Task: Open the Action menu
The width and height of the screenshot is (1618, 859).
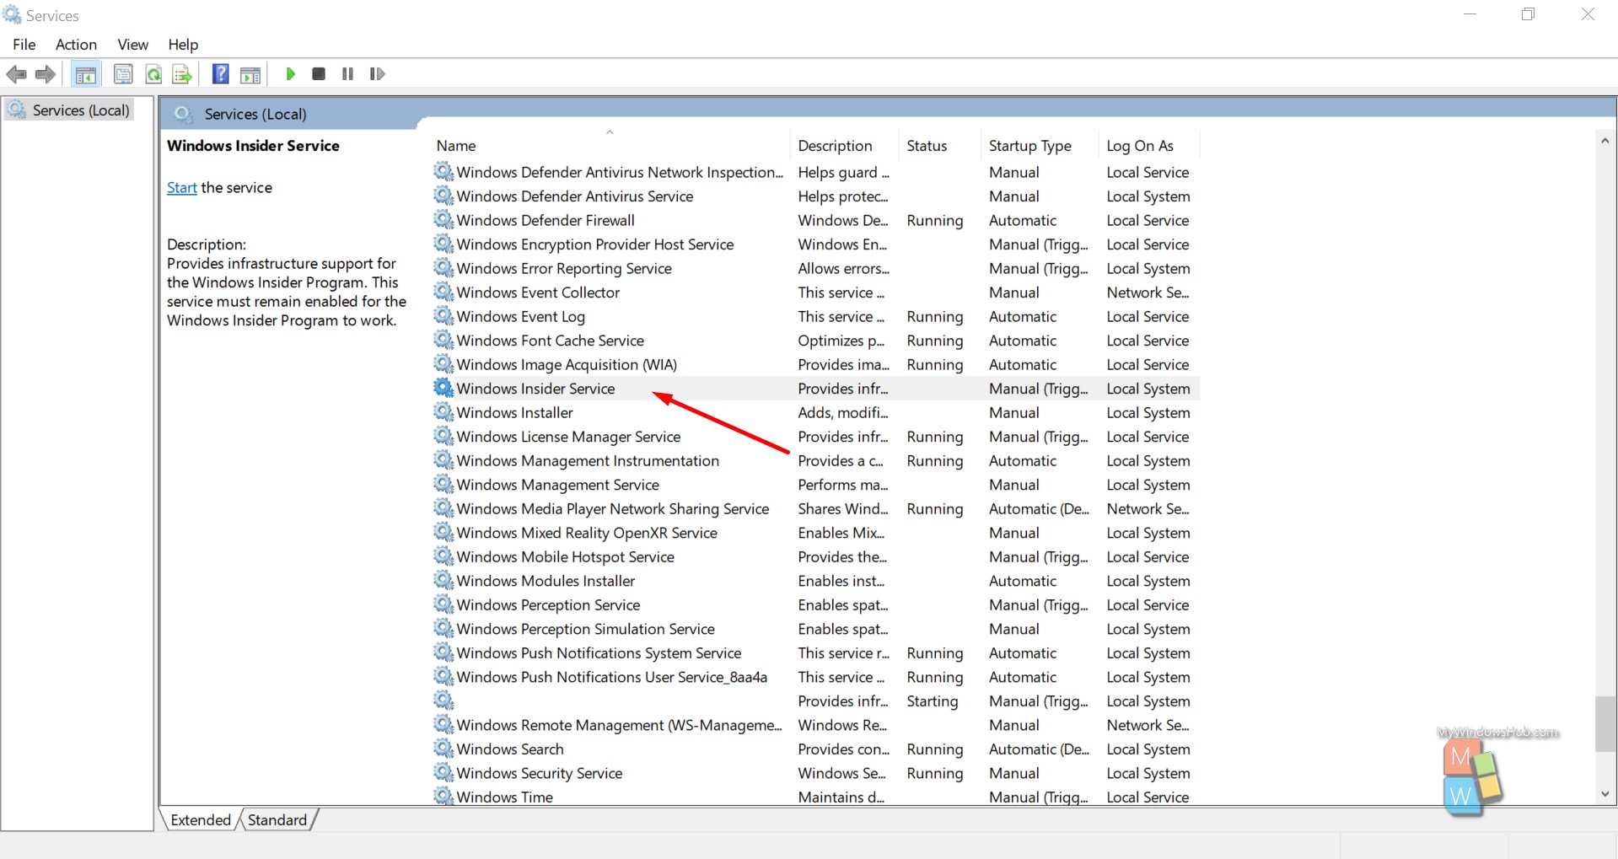Action: (76, 45)
